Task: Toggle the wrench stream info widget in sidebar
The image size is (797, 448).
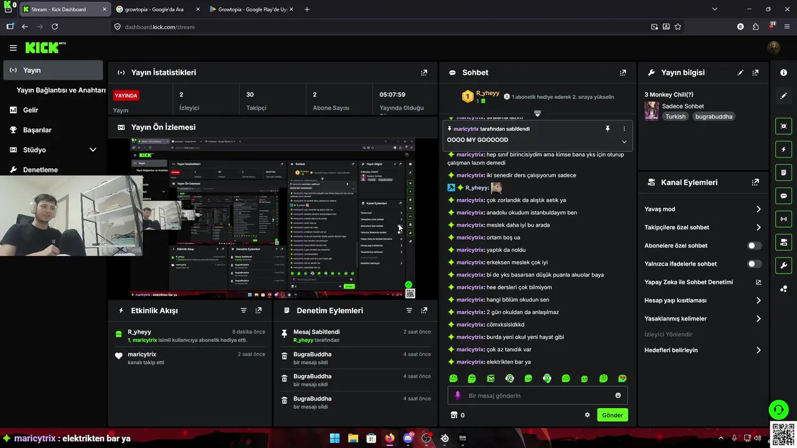Action: click(x=783, y=265)
